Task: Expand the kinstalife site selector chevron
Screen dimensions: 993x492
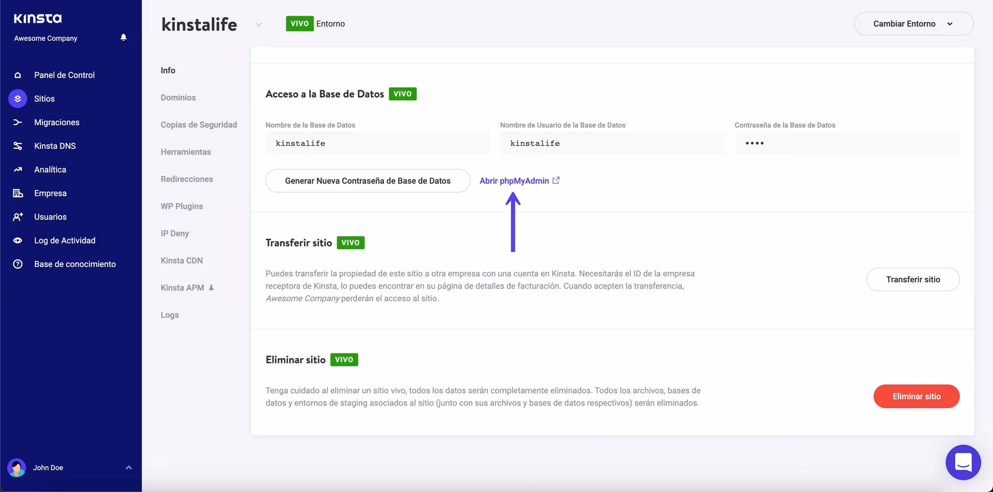Action: [259, 24]
